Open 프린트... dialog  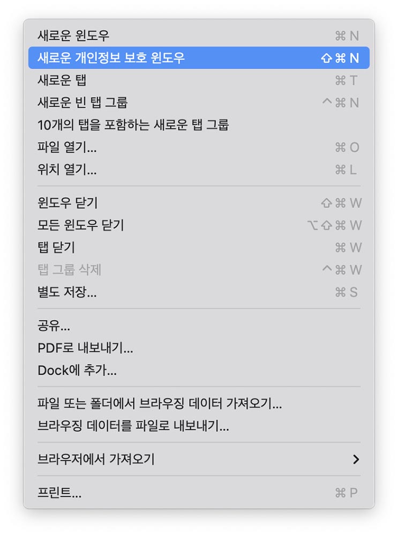point(199,493)
